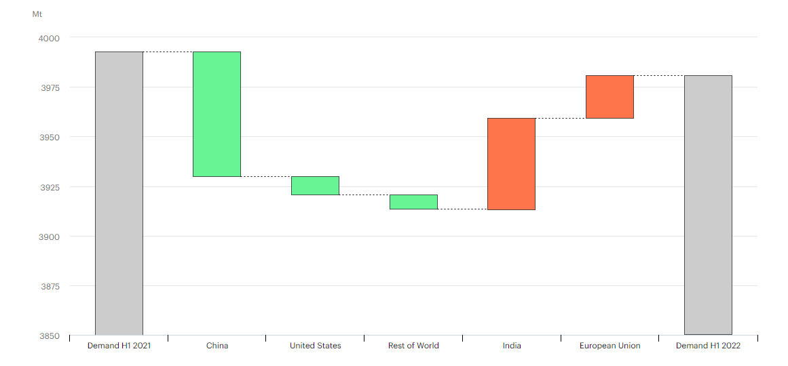Select the 'European Union' axis label
788x366 pixels.
(x=609, y=346)
